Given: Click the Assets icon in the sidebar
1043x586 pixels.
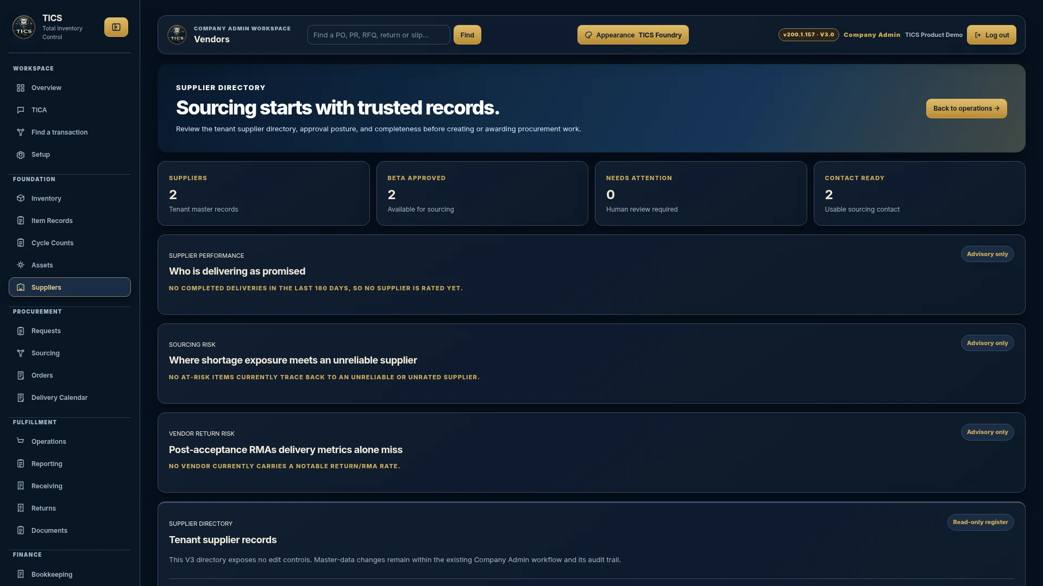Looking at the screenshot, I should click(x=21, y=265).
